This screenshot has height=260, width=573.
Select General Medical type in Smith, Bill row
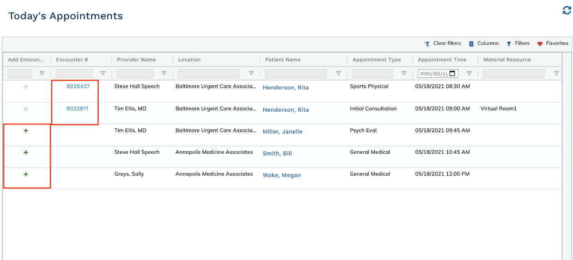tap(370, 152)
